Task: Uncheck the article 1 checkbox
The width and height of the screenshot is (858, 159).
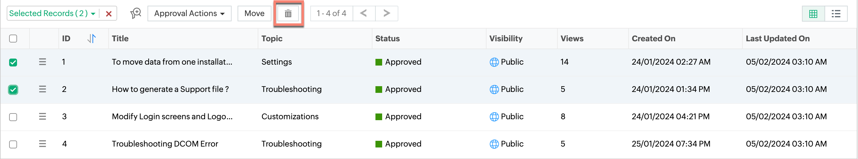Action: pos(13,63)
